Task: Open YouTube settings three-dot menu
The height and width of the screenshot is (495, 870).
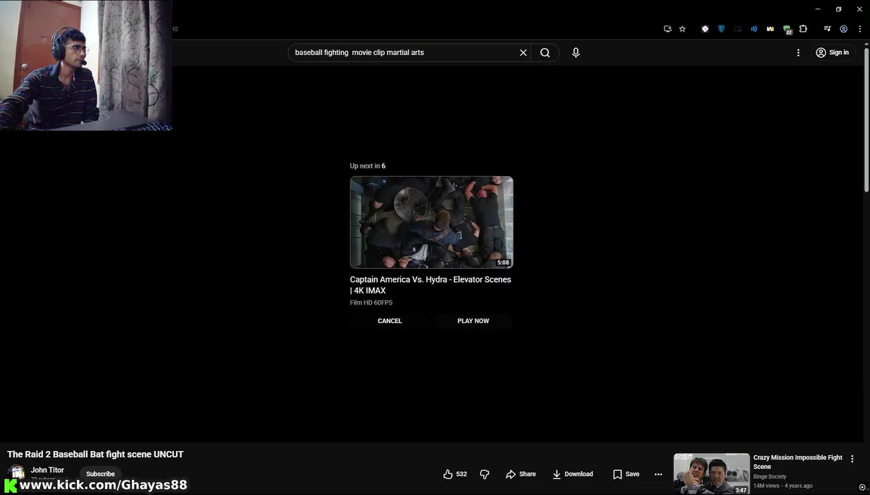Action: (798, 52)
